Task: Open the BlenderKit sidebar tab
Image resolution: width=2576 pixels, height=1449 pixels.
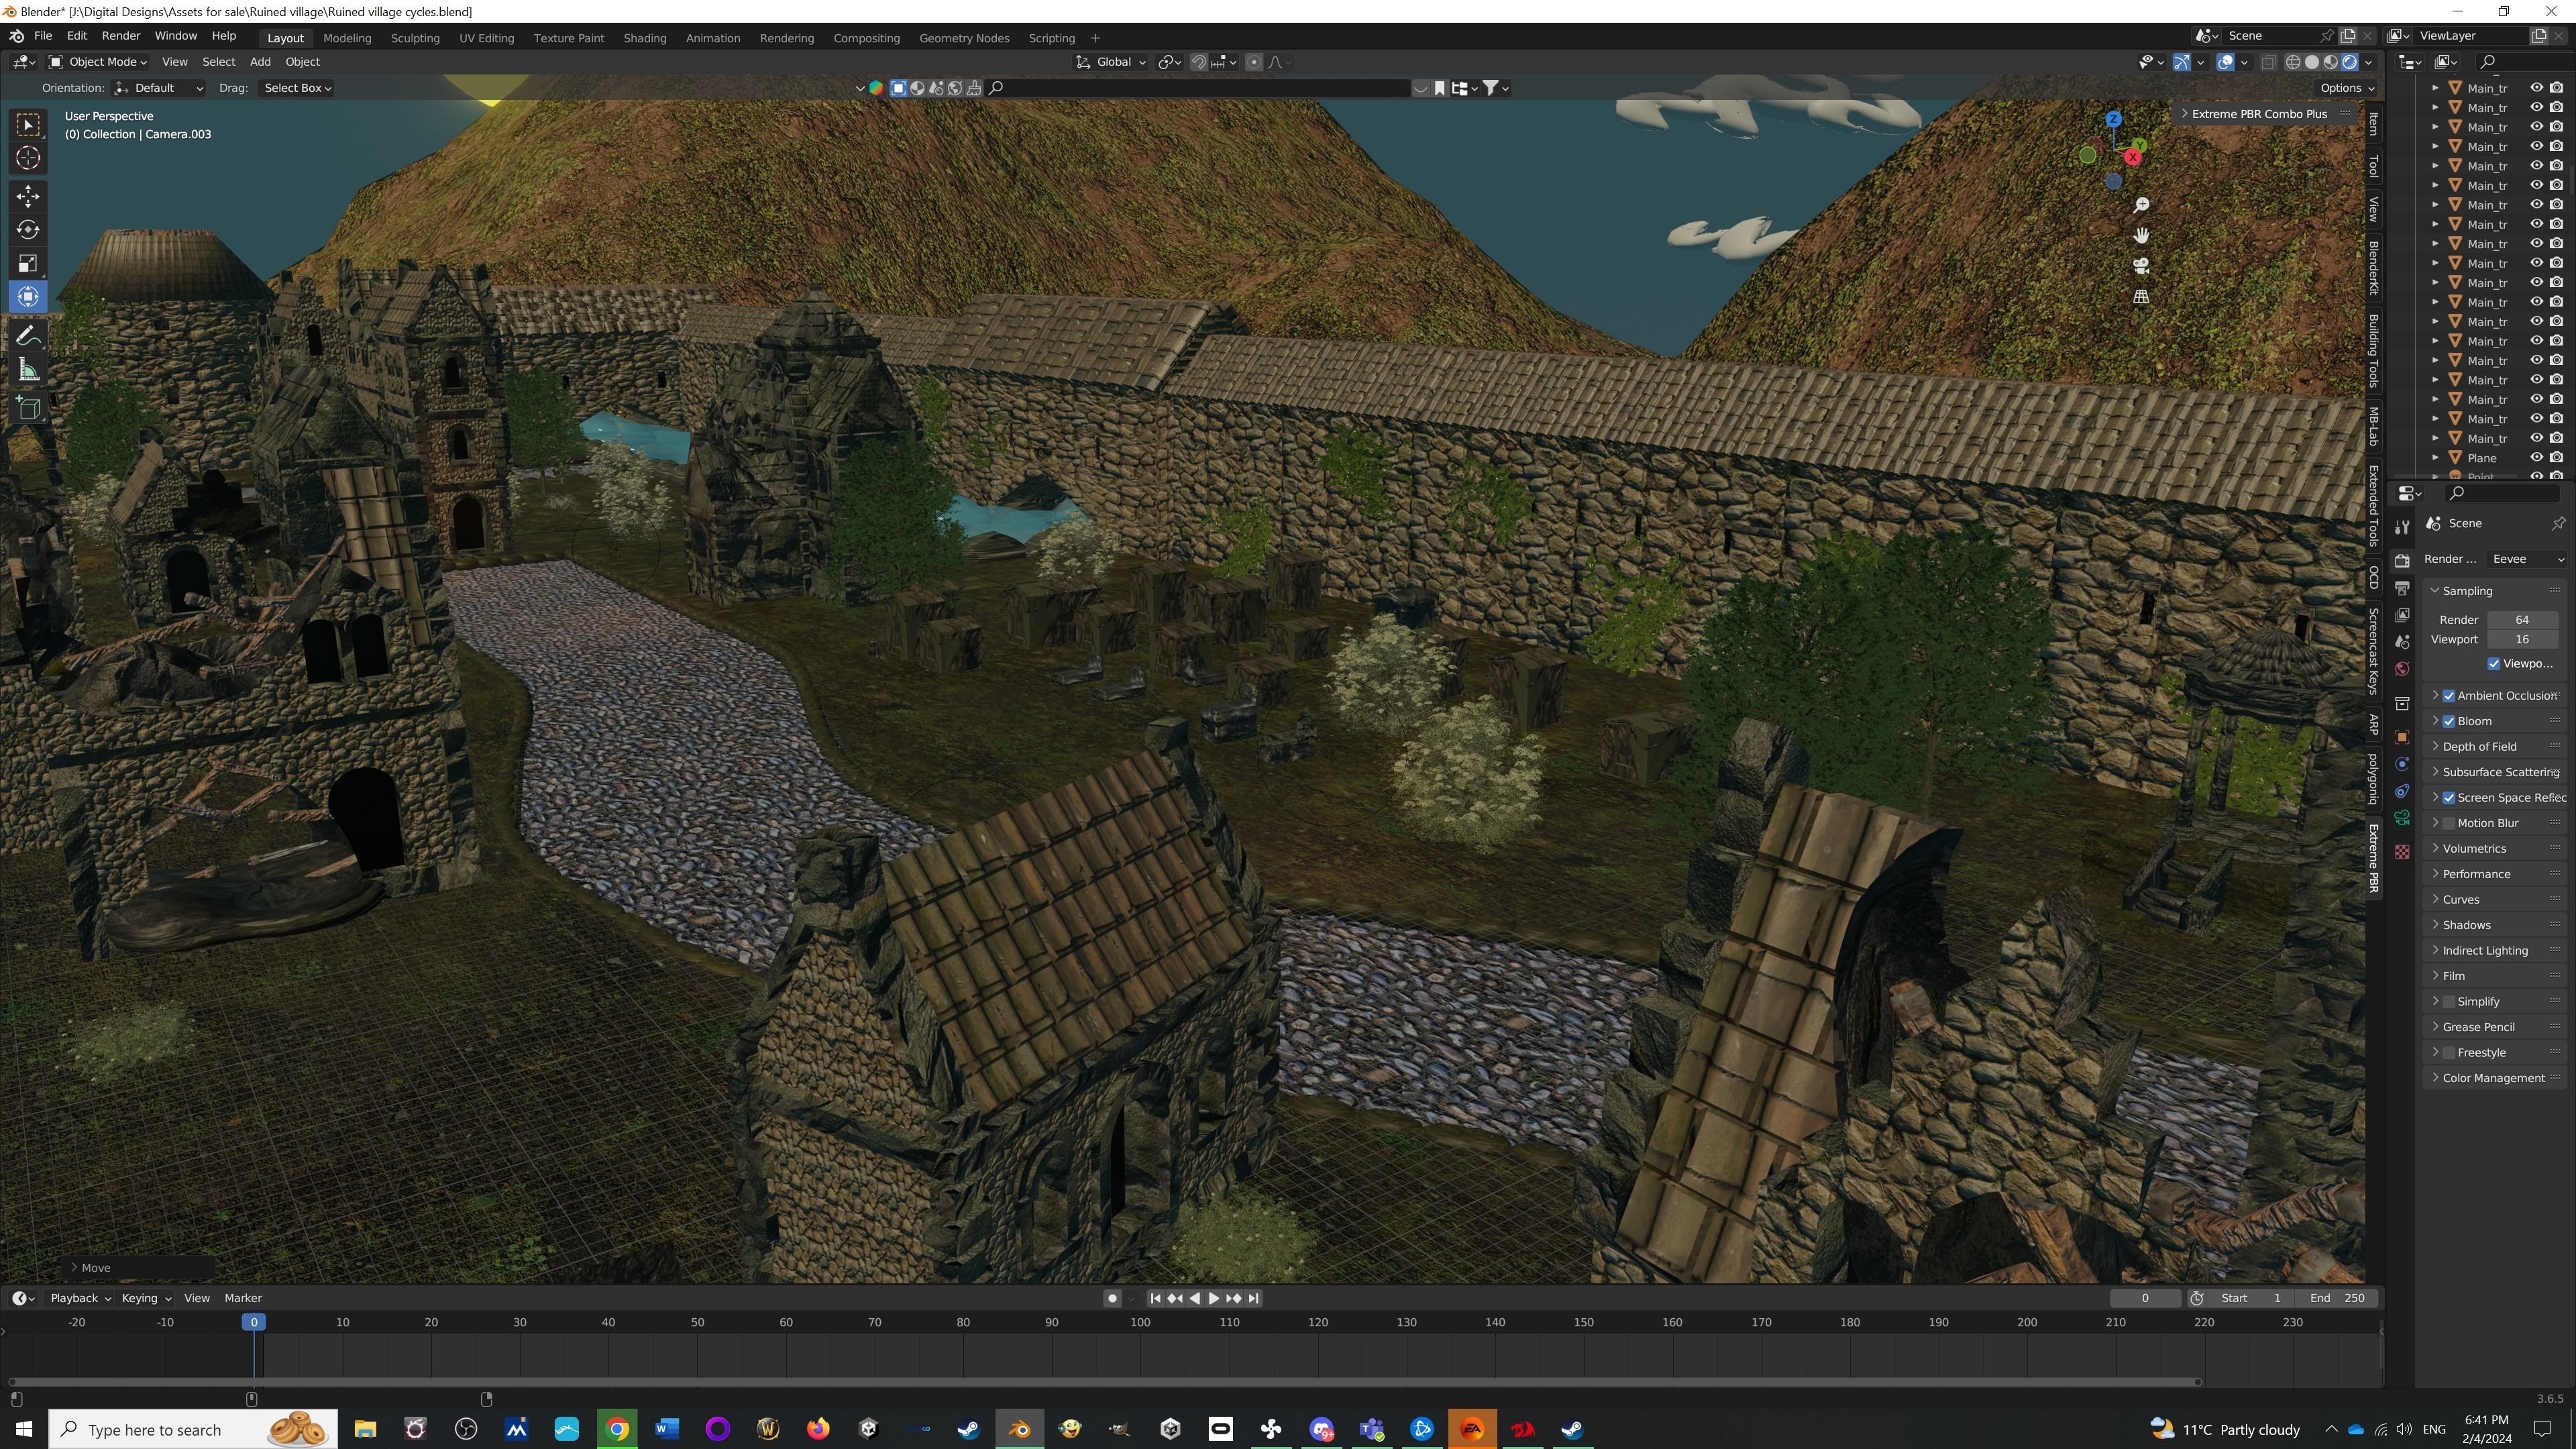Action: click(2374, 268)
